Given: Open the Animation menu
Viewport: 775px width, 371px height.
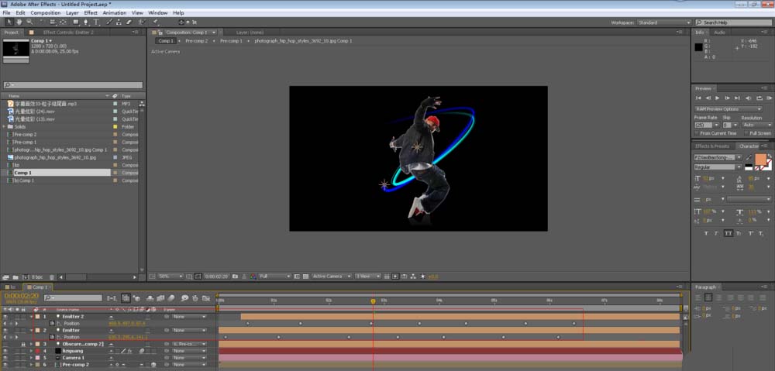Looking at the screenshot, I should pos(115,13).
